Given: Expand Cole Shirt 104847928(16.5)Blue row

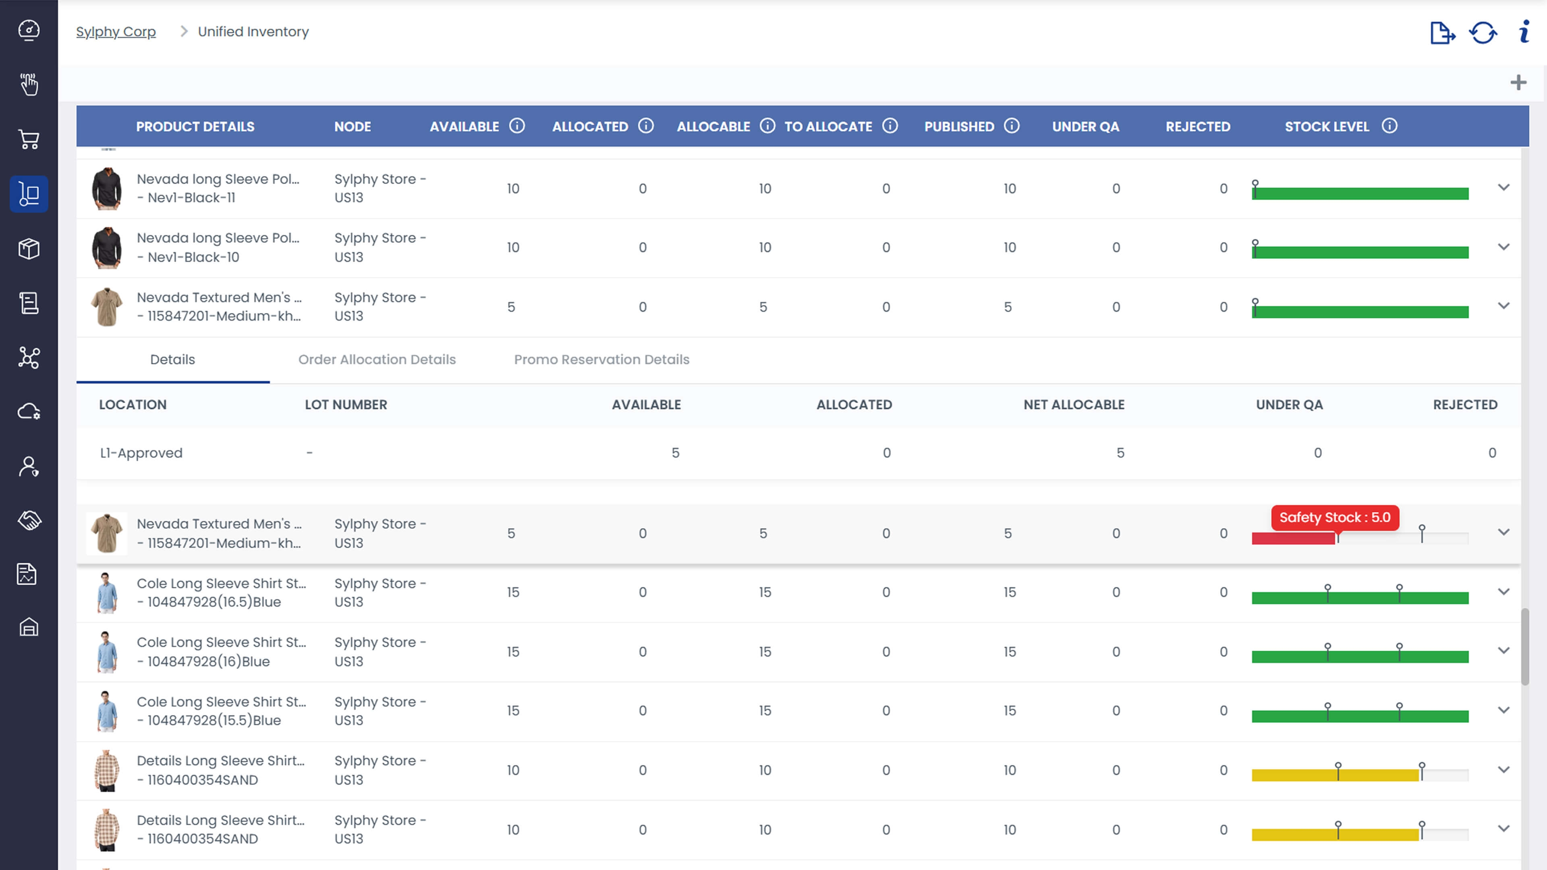Looking at the screenshot, I should pos(1503,591).
